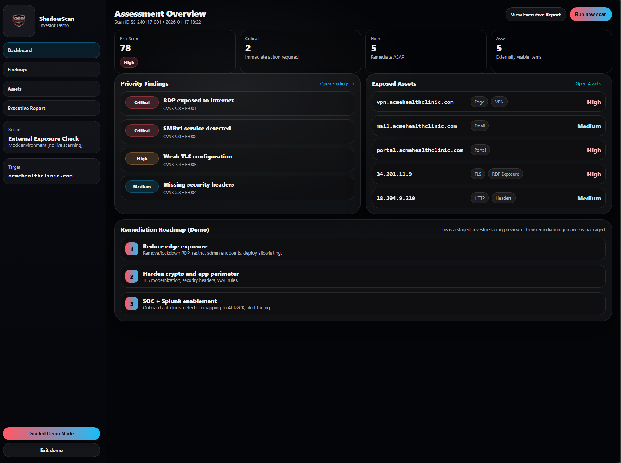Expand the portal.acmehealthclinic.com asset row

(488, 150)
